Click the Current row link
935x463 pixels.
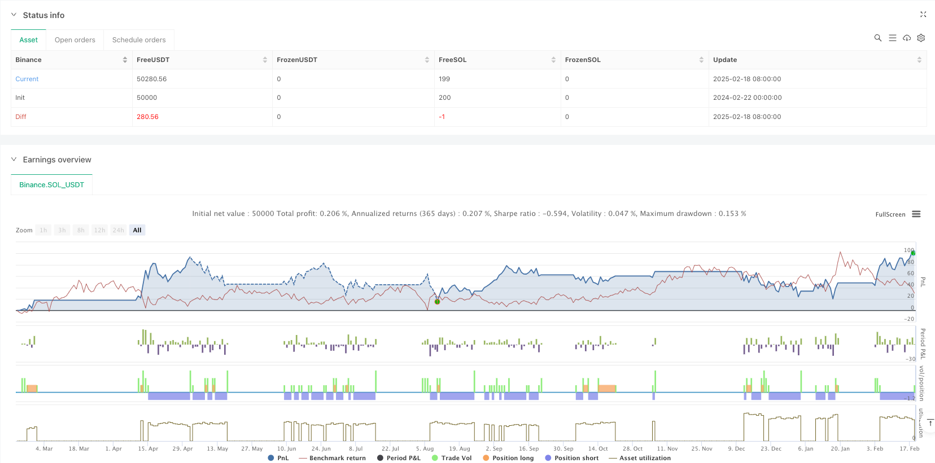[x=27, y=79]
